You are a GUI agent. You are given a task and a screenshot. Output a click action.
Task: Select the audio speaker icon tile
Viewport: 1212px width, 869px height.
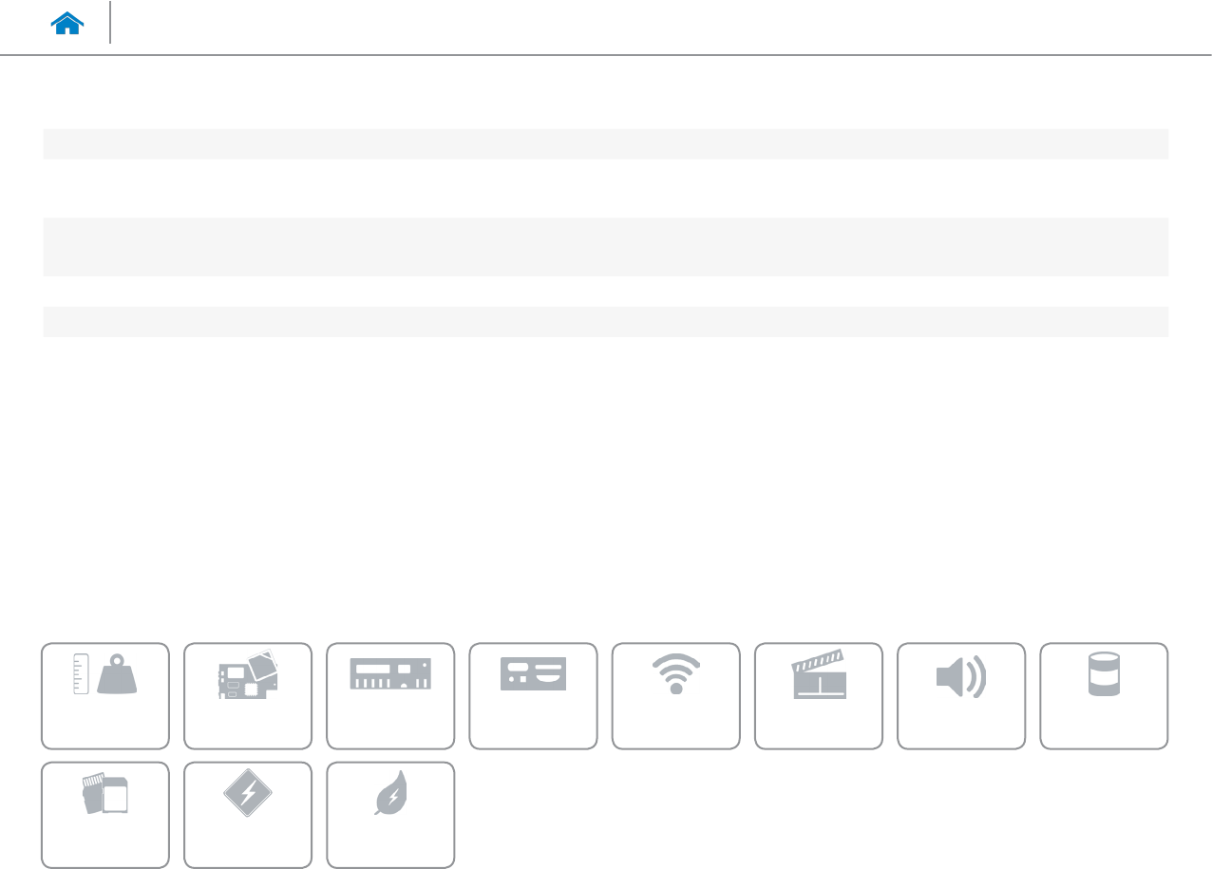pos(960,696)
